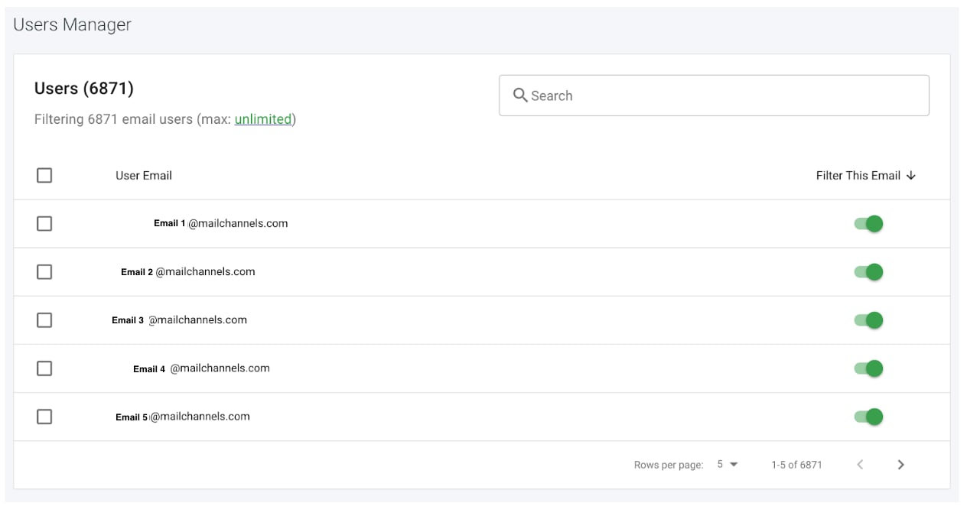The image size is (967, 506).
Task: Click the Rows per page label
Action: click(x=669, y=465)
